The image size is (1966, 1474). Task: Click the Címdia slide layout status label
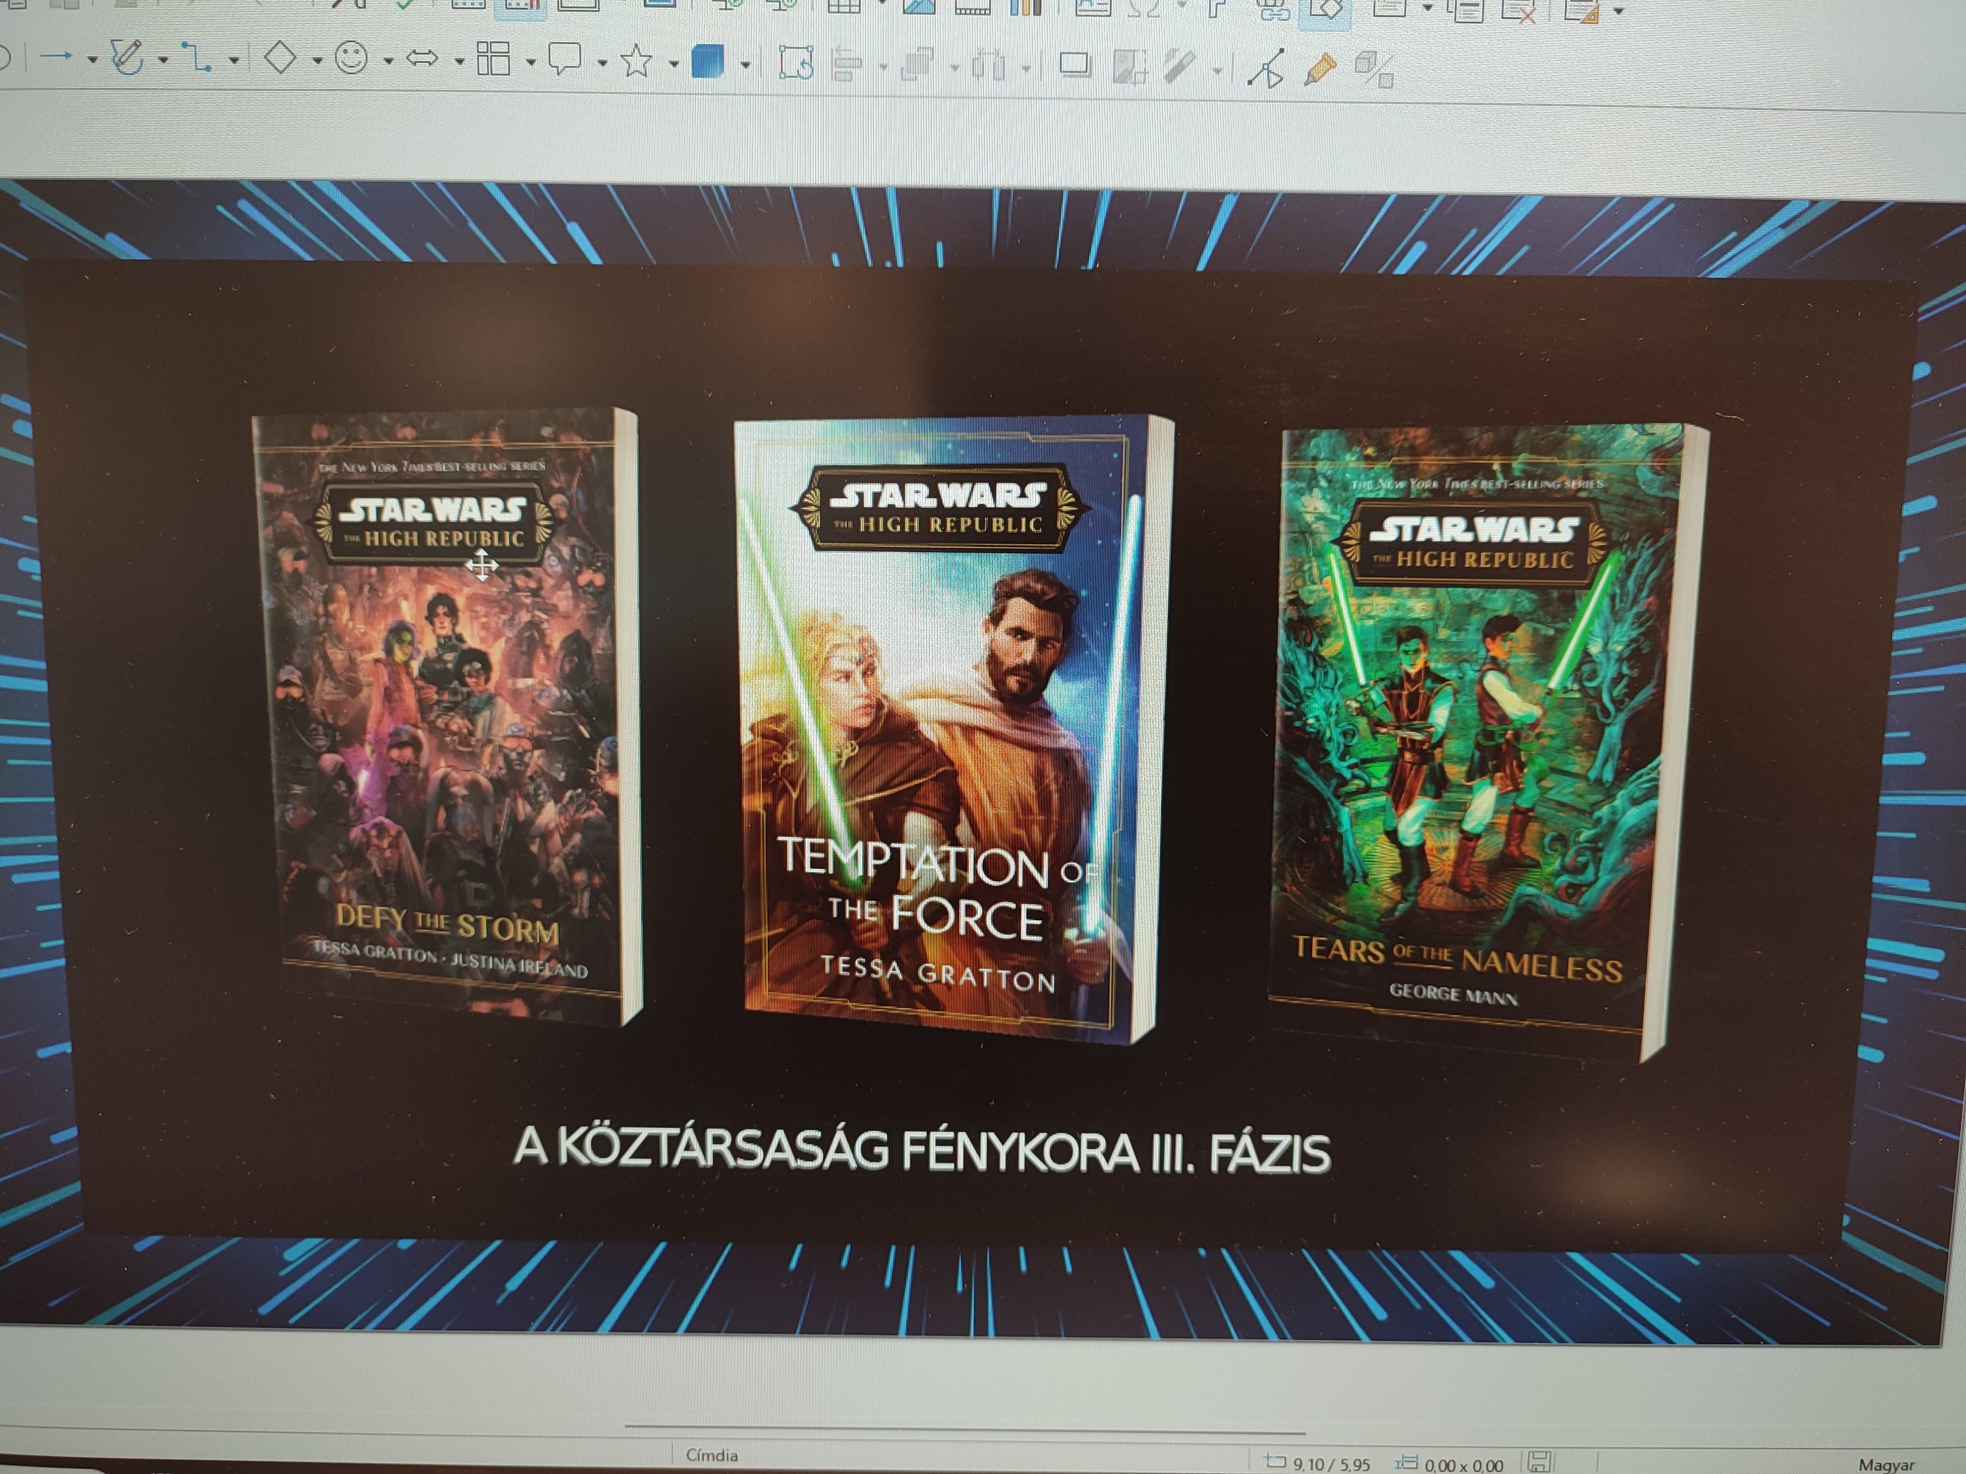point(711,1455)
